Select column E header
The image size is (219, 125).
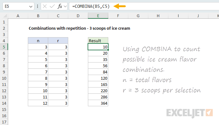click(x=98, y=16)
